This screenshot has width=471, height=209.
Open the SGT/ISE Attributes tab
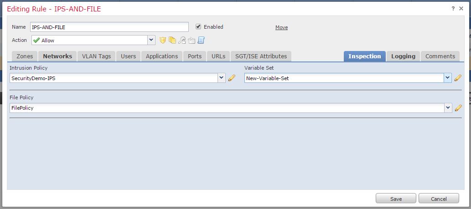[x=261, y=56]
